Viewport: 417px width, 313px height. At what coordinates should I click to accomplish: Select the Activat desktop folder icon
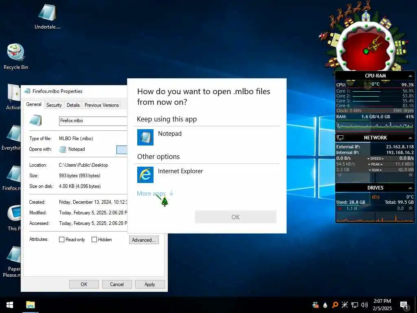[x=13, y=97]
